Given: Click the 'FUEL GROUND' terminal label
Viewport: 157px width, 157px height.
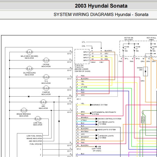Looking at the screenshot, I should pos(36,144).
